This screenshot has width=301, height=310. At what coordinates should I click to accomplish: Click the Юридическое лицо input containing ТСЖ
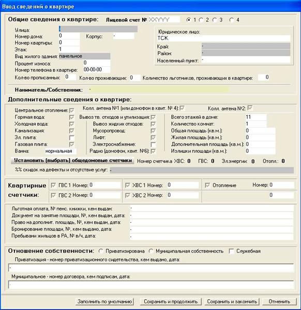[x=223, y=38]
